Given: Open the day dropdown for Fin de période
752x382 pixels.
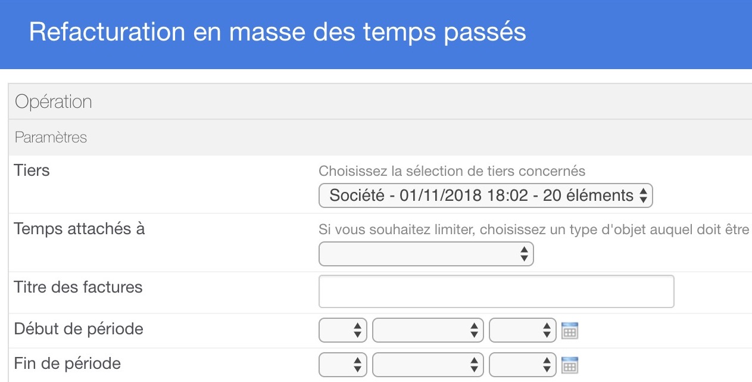Looking at the screenshot, I should point(343,365).
